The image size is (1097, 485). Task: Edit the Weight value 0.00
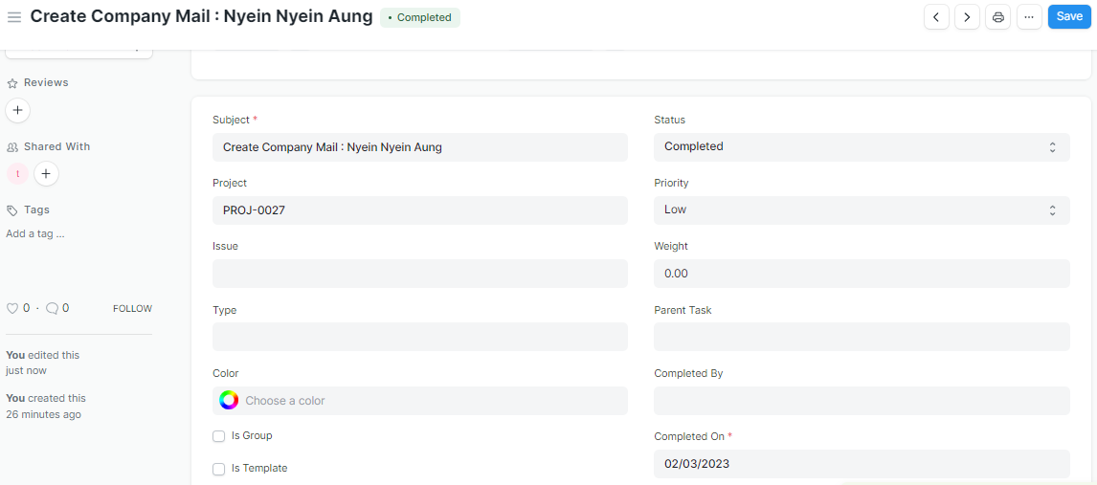pos(862,274)
